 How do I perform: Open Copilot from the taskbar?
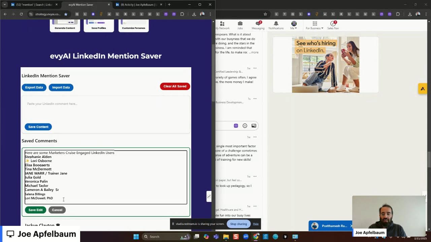pos(206,237)
